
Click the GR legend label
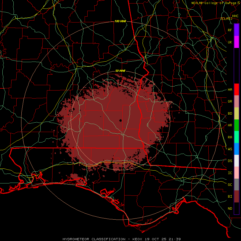[x=230, y=101]
